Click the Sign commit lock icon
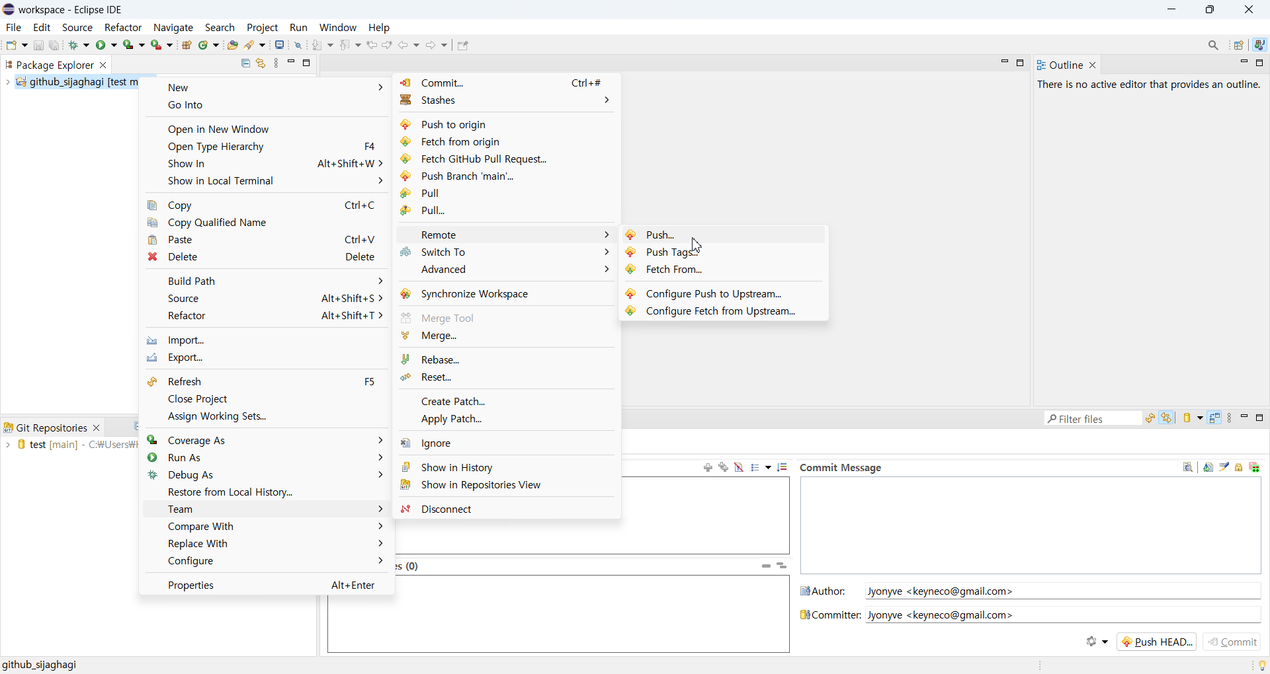1270x674 pixels. pos(1240,468)
